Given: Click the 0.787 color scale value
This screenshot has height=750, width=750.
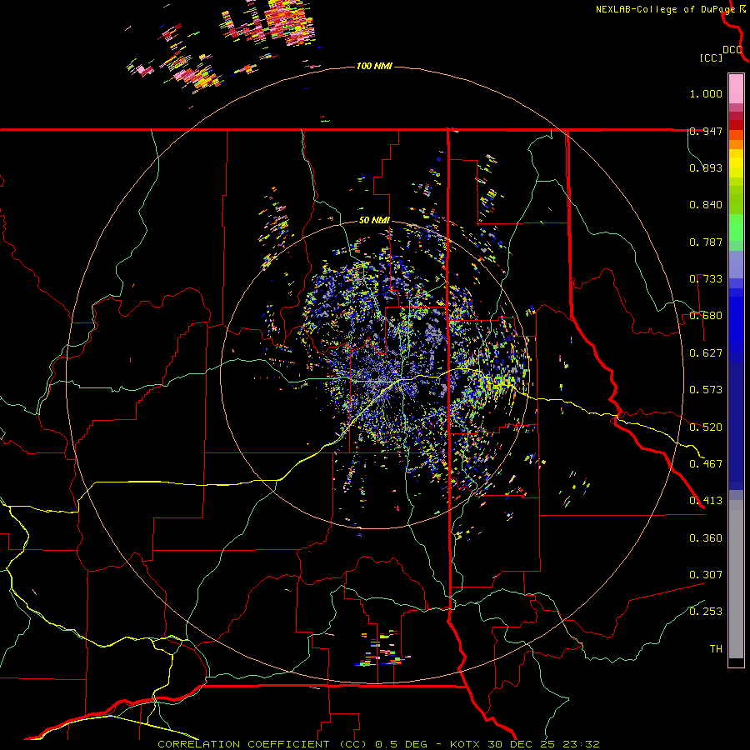Looking at the screenshot, I should 706,242.
